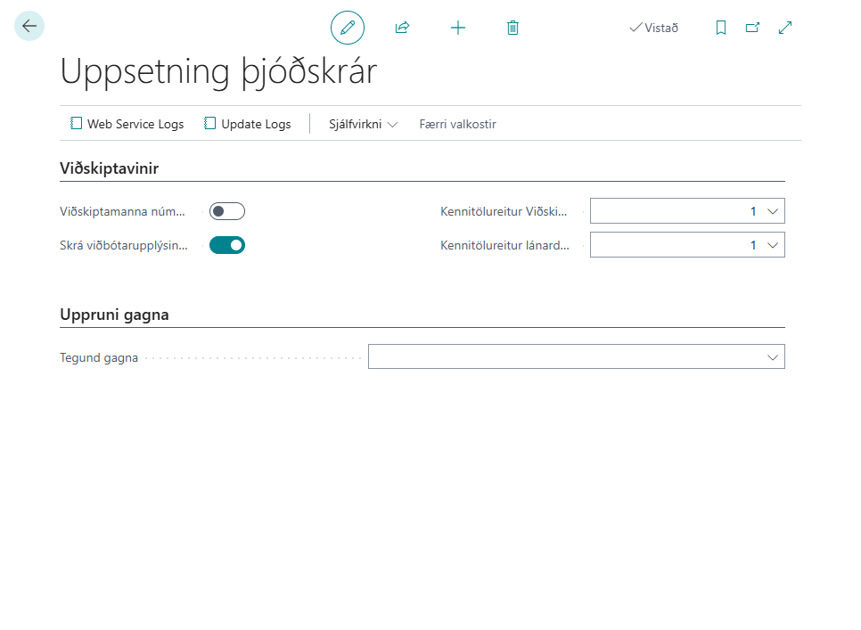Open the share icon menu
The image size is (861, 630).
tap(402, 28)
